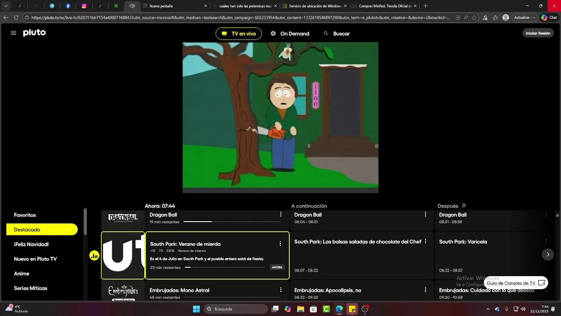Open the Series Míticas category
The image size is (561, 316).
click(x=30, y=288)
